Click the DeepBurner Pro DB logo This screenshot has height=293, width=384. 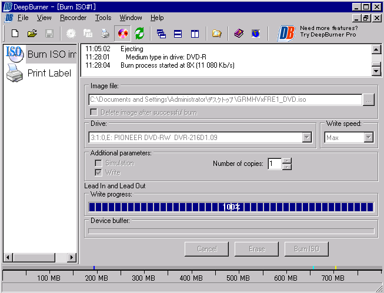click(x=286, y=34)
